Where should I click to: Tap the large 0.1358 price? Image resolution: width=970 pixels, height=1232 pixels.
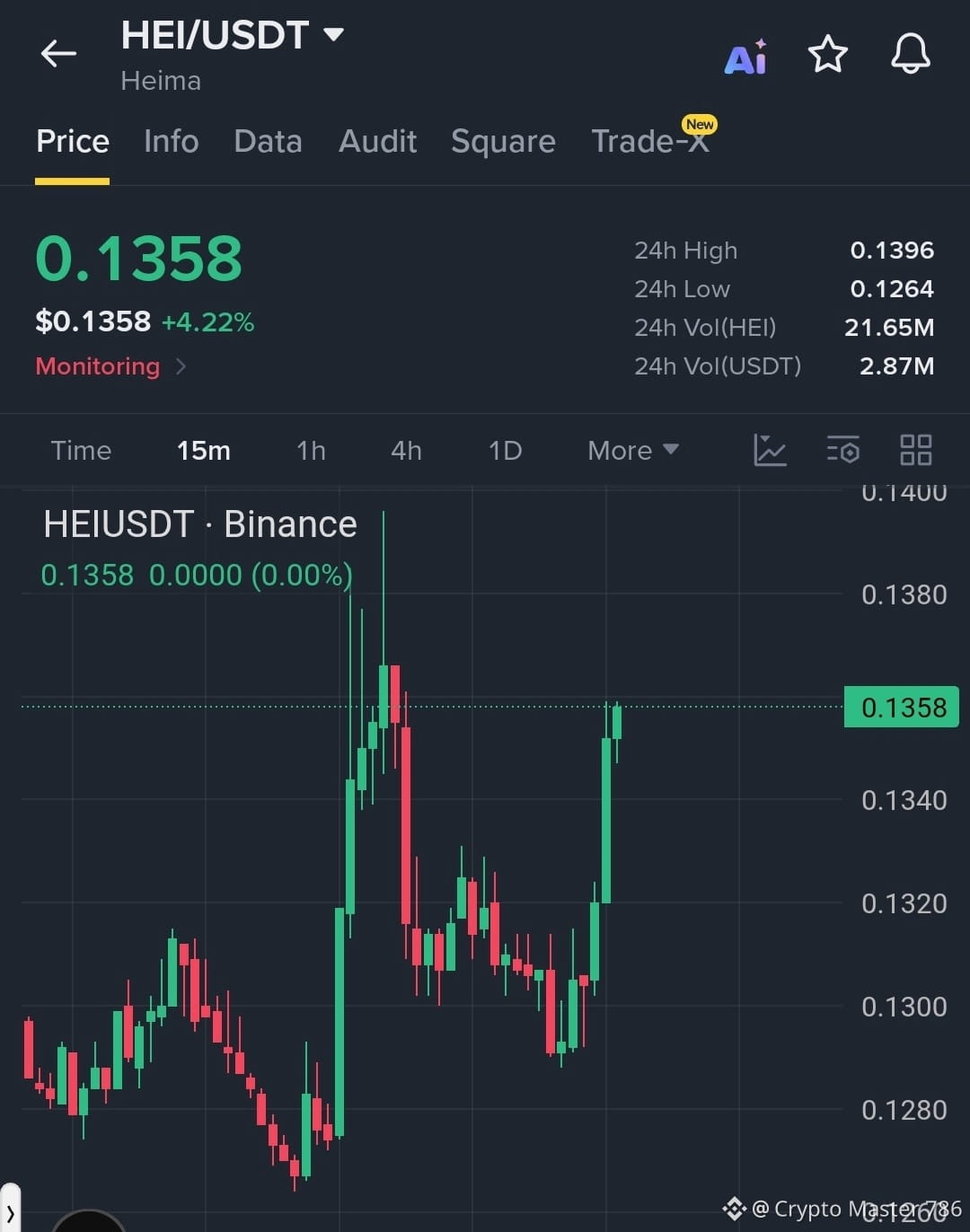click(x=139, y=260)
